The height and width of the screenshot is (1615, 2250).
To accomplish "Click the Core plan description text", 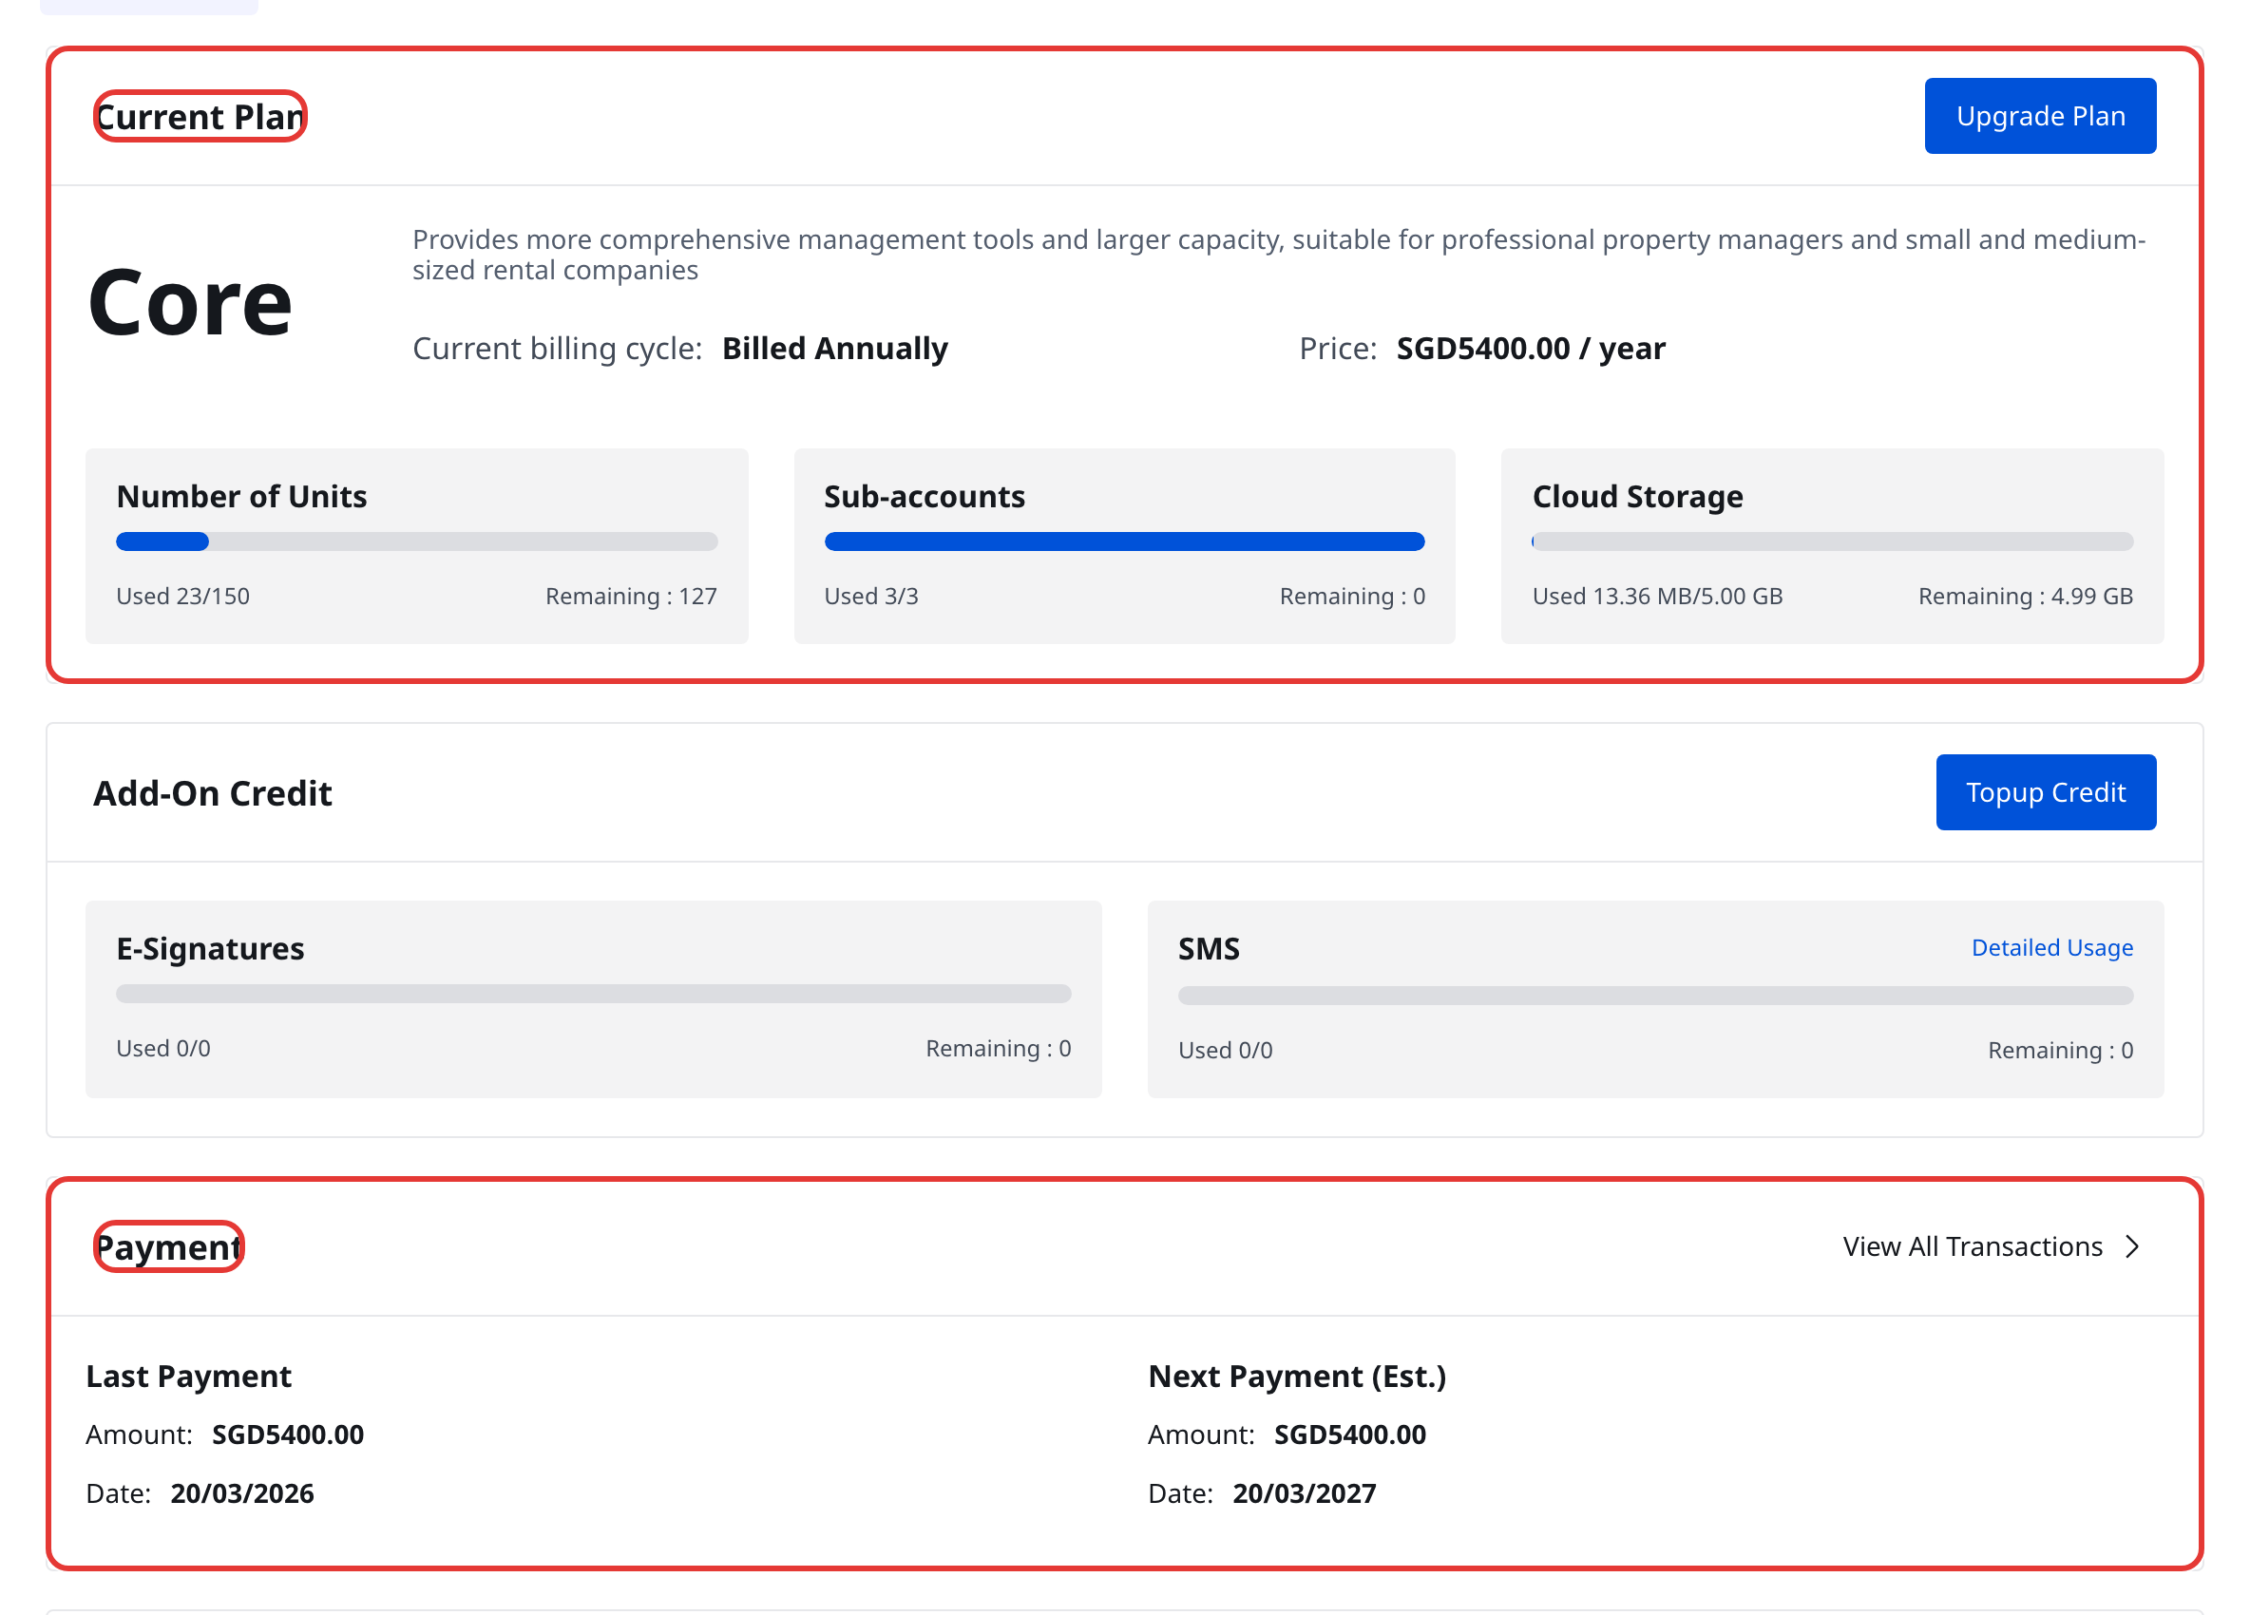I will pos(1279,254).
